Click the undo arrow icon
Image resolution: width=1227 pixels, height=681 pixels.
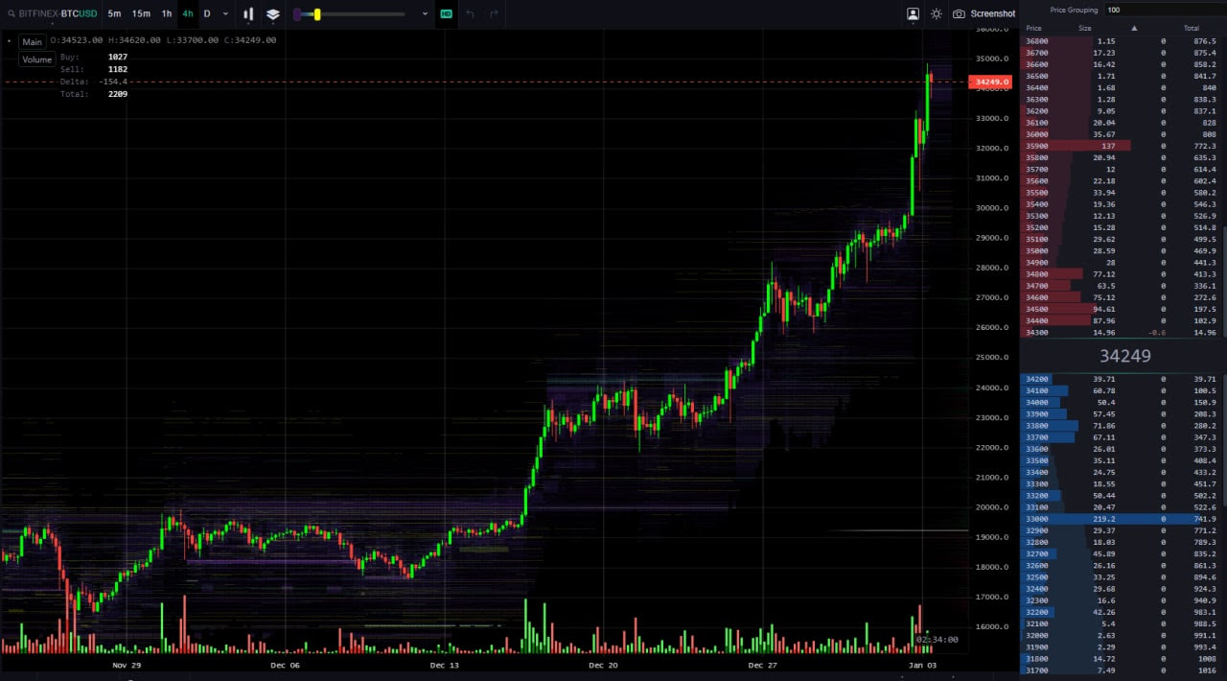point(470,14)
